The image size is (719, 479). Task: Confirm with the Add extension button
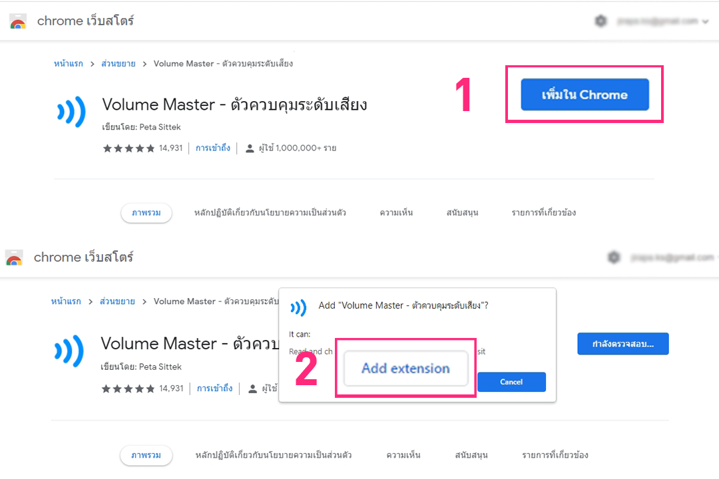(x=405, y=369)
